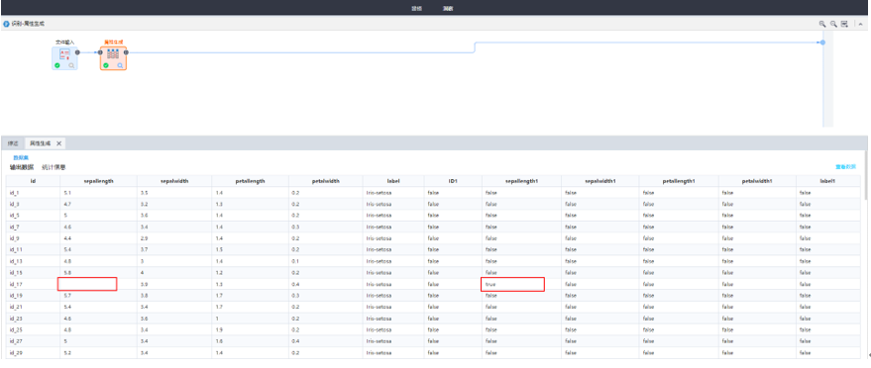Screen dimensions: 871x368
Task: Click the blue workflow icon beside the title
Action: 7,24
